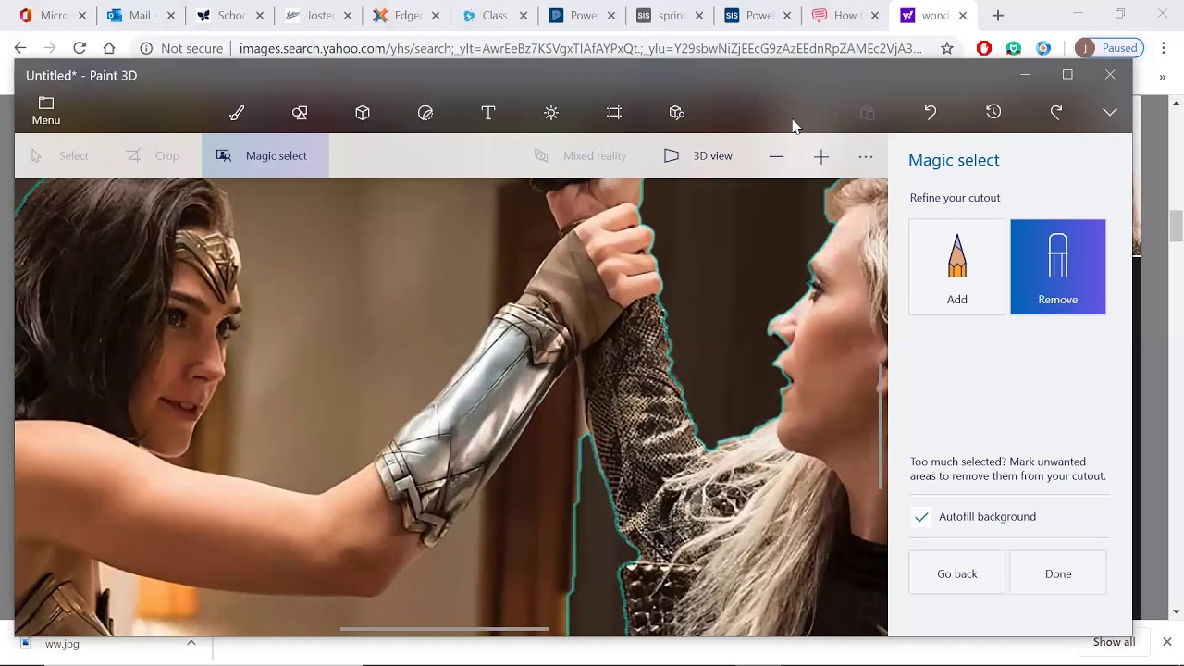Close the Micro browser tab
Image resolution: width=1184 pixels, height=666 pixels.
tap(82, 16)
